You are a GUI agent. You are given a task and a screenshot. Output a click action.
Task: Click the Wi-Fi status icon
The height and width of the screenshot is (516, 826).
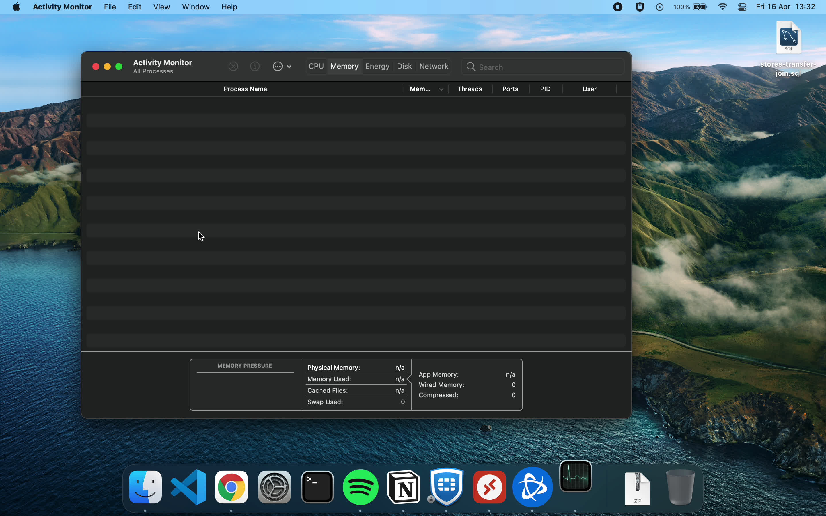(722, 7)
